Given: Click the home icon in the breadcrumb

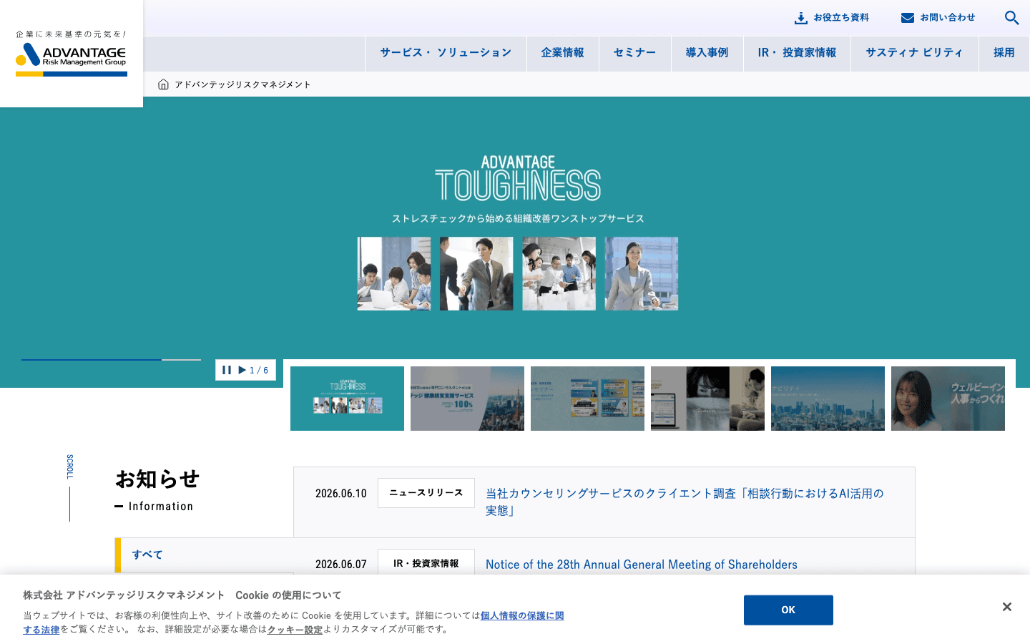Looking at the screenshot, I should click(x=163, y=84).
